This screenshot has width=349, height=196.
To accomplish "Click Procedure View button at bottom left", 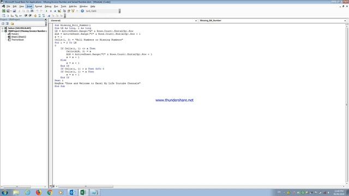I will point(51,186).
